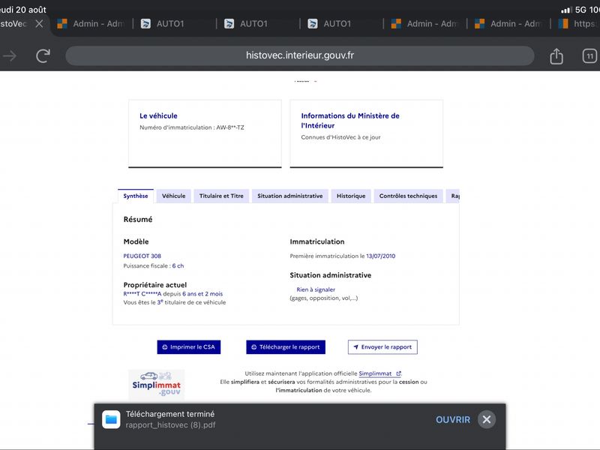The height and width of the screenshot is (450, 600).
Task: Click the PEUGEOT 308 model text
Action: tap(142, 256)
